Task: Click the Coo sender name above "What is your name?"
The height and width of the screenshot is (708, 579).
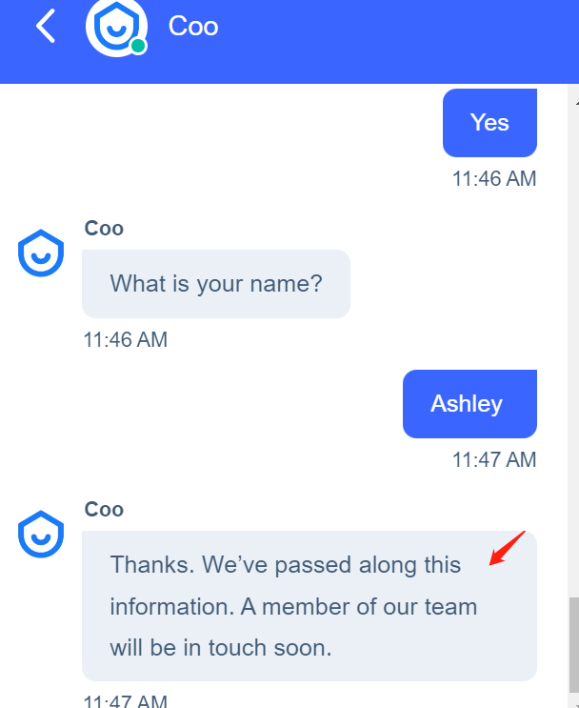Action: coord(104,228)
